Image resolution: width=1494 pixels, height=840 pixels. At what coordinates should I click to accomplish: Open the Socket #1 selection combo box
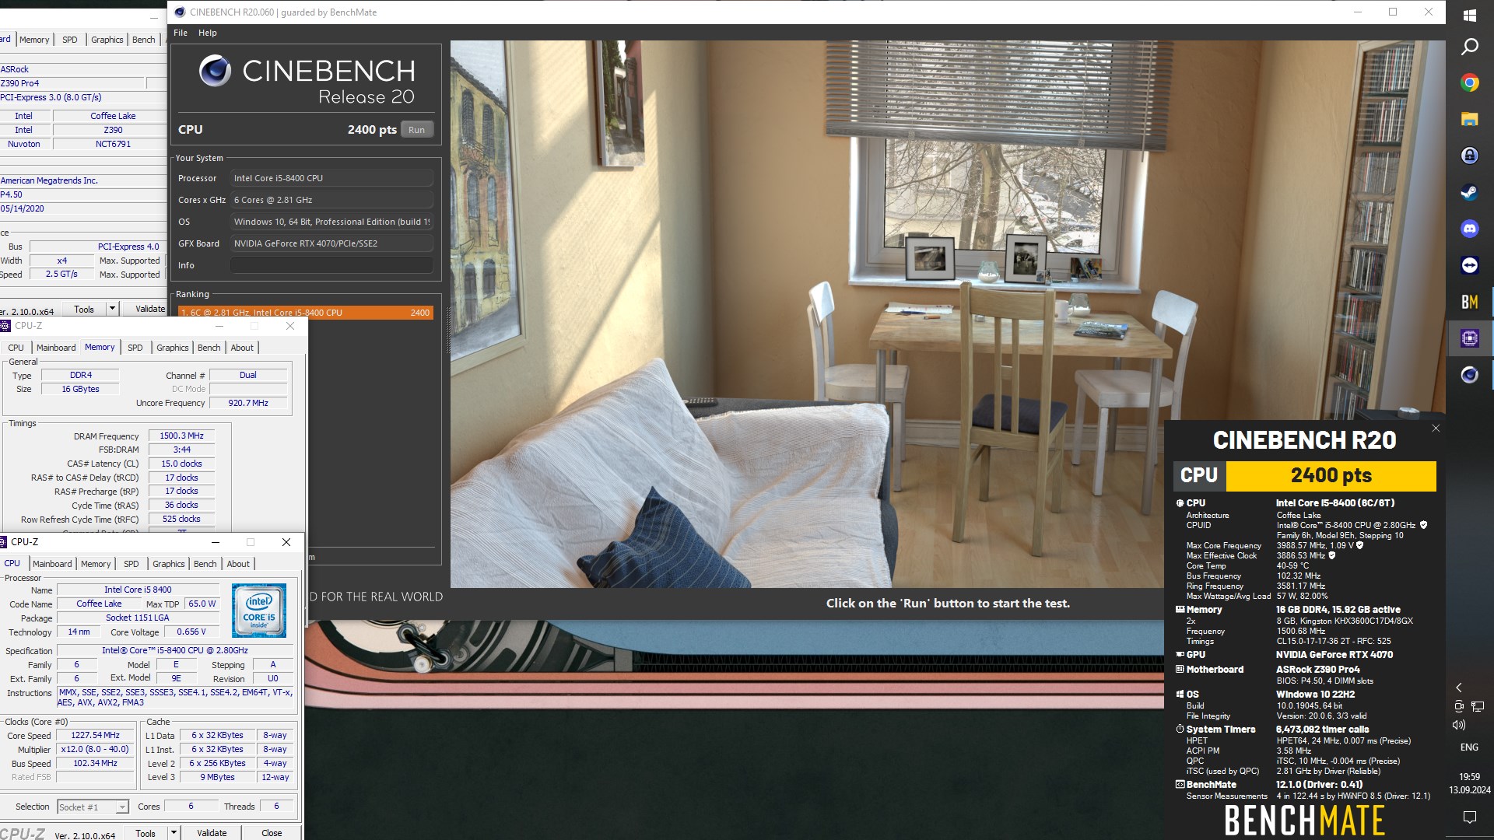93,807
